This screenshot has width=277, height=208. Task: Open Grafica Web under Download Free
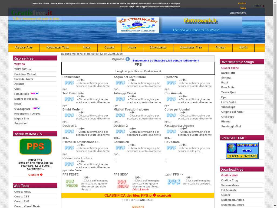tap(229, 175)
